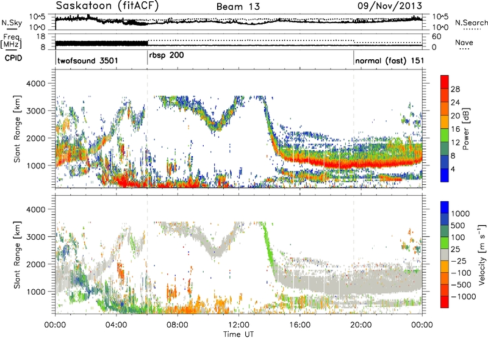Select the "-25" value on the Velocity colorbar
The height and width of the screenshot is (338, 488).
click(459, 261)
